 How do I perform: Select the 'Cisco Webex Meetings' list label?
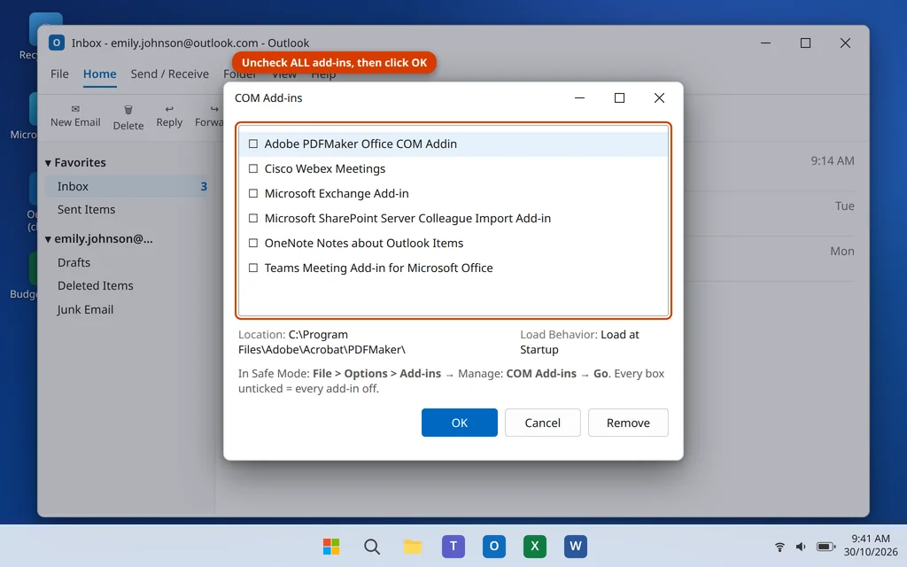(x=324, y=168)
